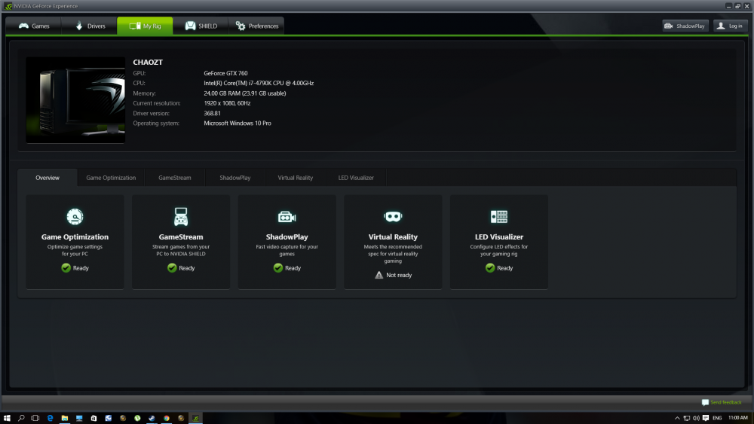754x424 pixels.
Task: Click the Log in button
Action: [731, 26]
